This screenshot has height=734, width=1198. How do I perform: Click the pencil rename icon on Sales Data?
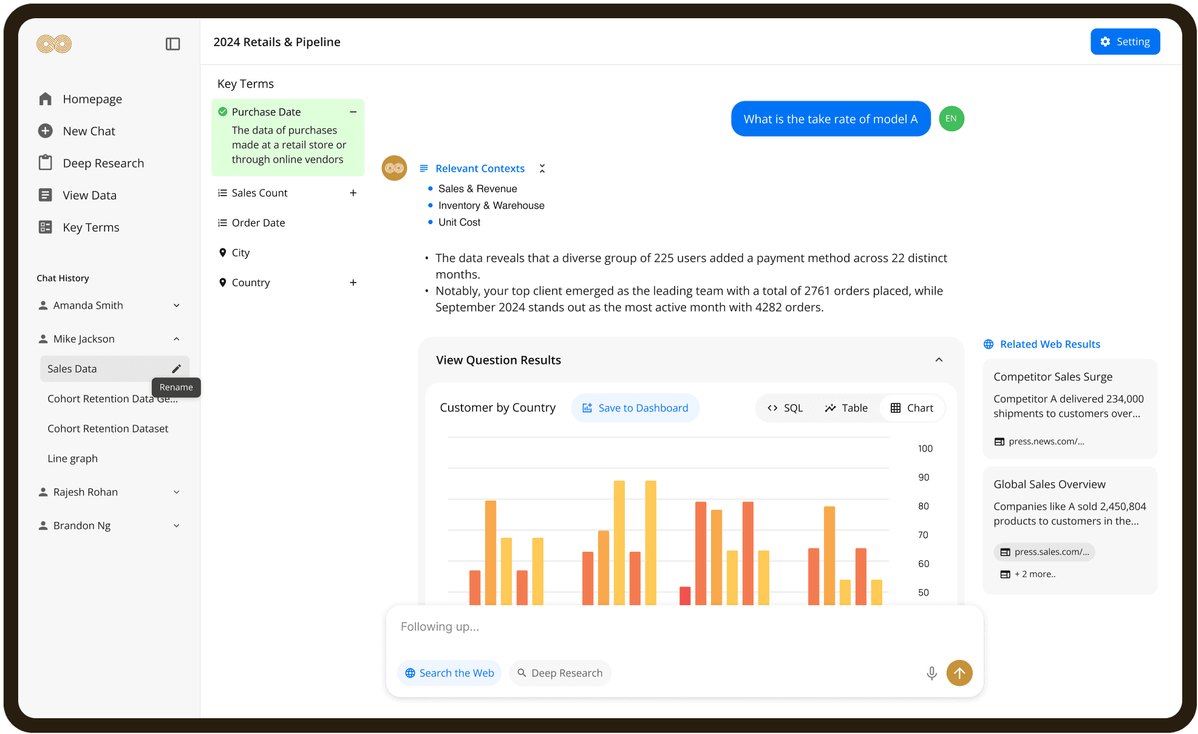[176, 369]
